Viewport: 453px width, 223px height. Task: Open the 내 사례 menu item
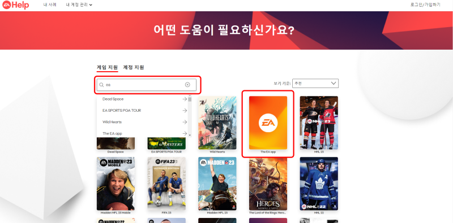coord(50,5)
